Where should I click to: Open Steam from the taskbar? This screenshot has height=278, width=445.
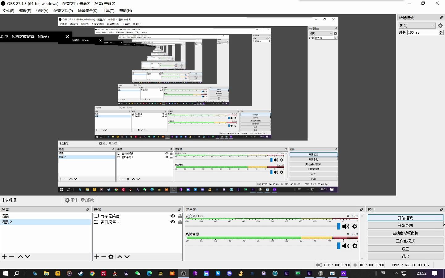pos(81,273)
